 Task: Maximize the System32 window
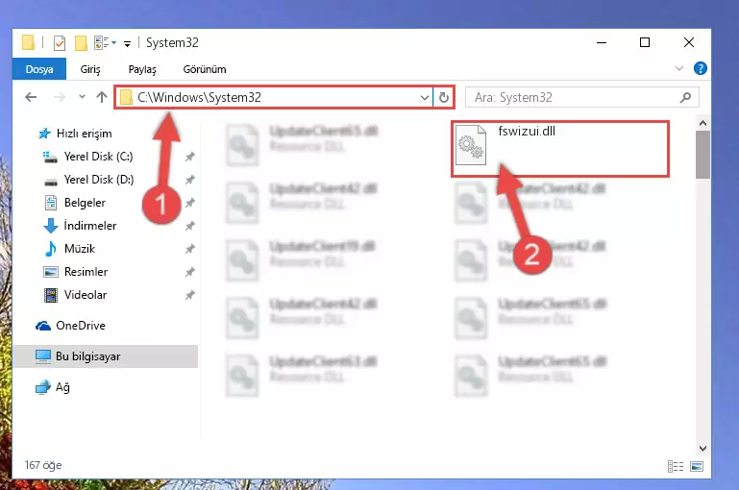coord(645,42)
